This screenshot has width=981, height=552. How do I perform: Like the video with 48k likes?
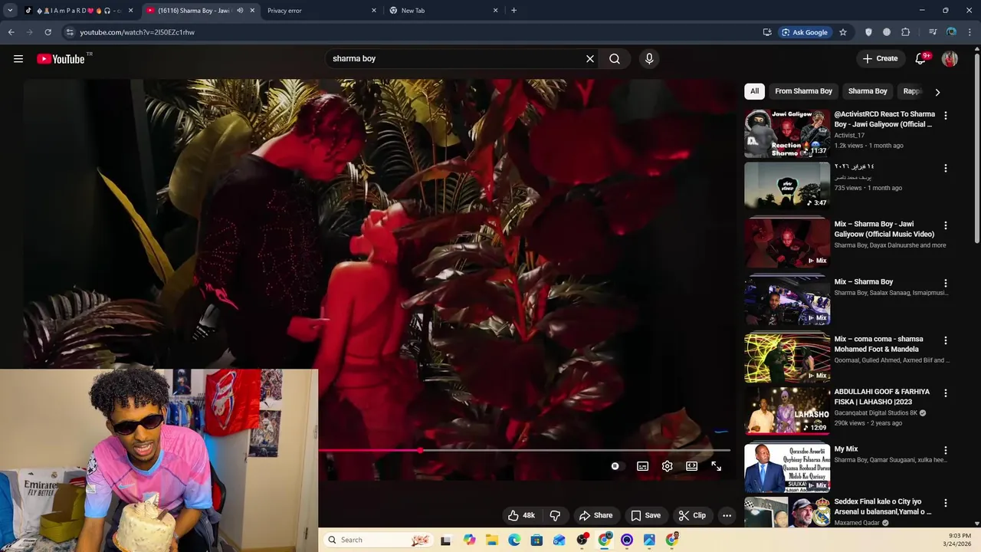tap(521, 515)
